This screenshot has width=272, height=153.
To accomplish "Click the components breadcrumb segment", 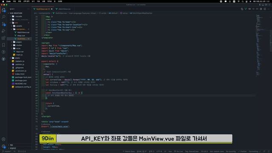I will (x=44, y=13).
